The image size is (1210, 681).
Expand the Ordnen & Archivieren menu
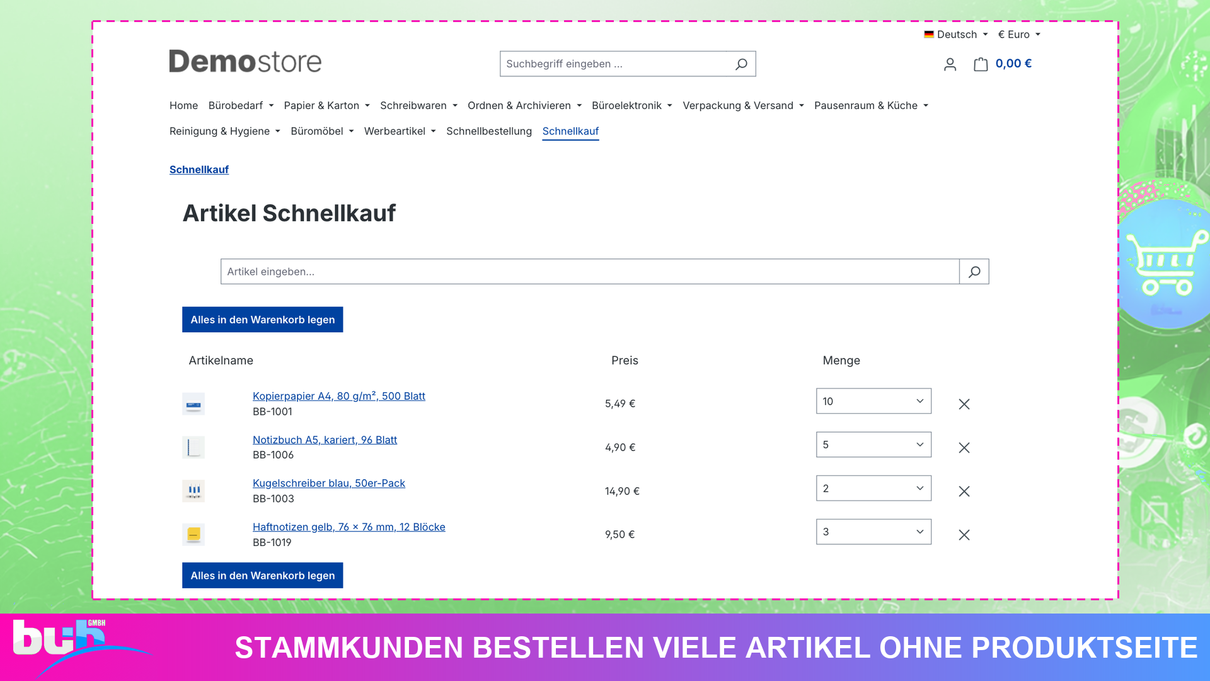(524, 106)
